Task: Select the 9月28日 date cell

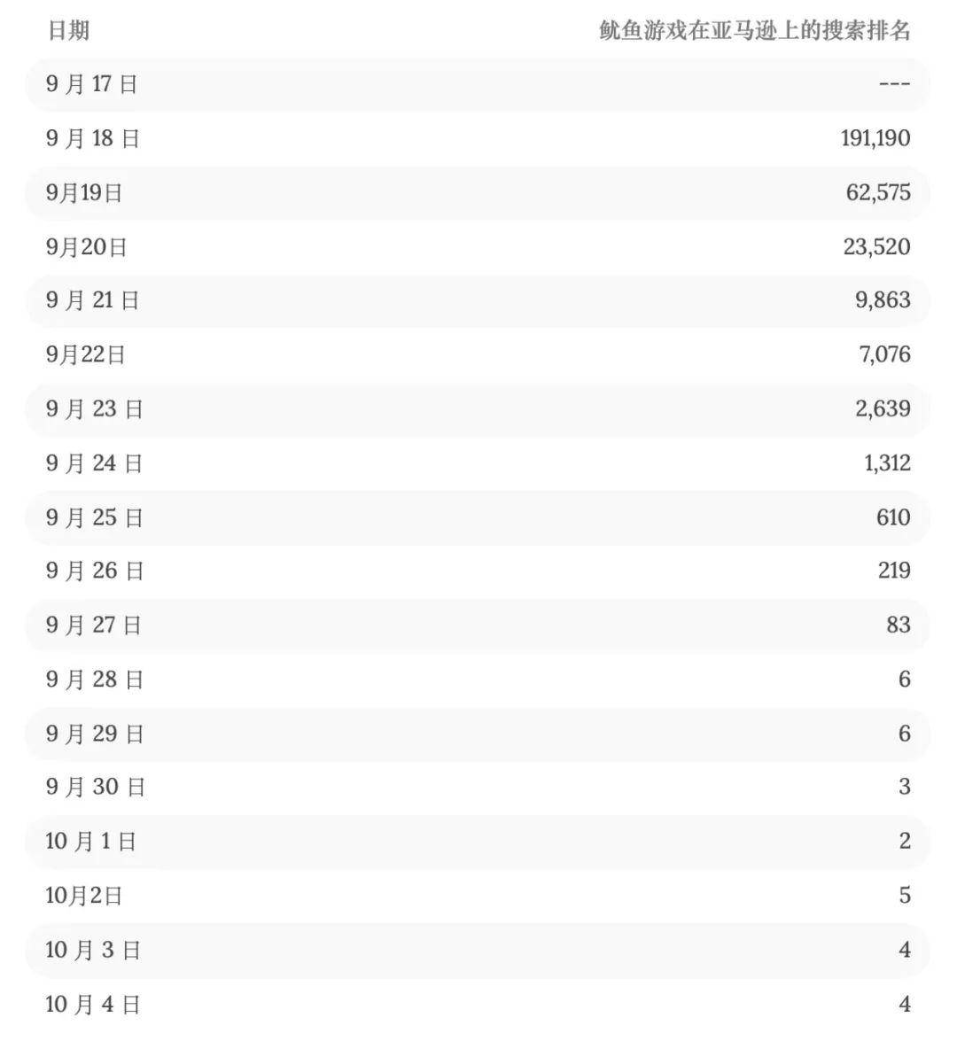Action: point(95,680)
